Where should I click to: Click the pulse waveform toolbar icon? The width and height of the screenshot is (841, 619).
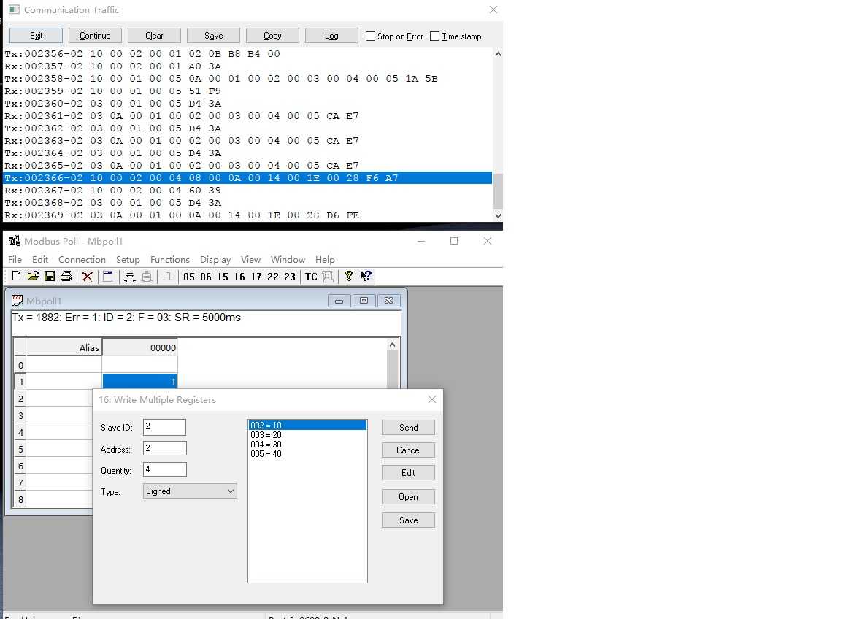tap(168, 276)
